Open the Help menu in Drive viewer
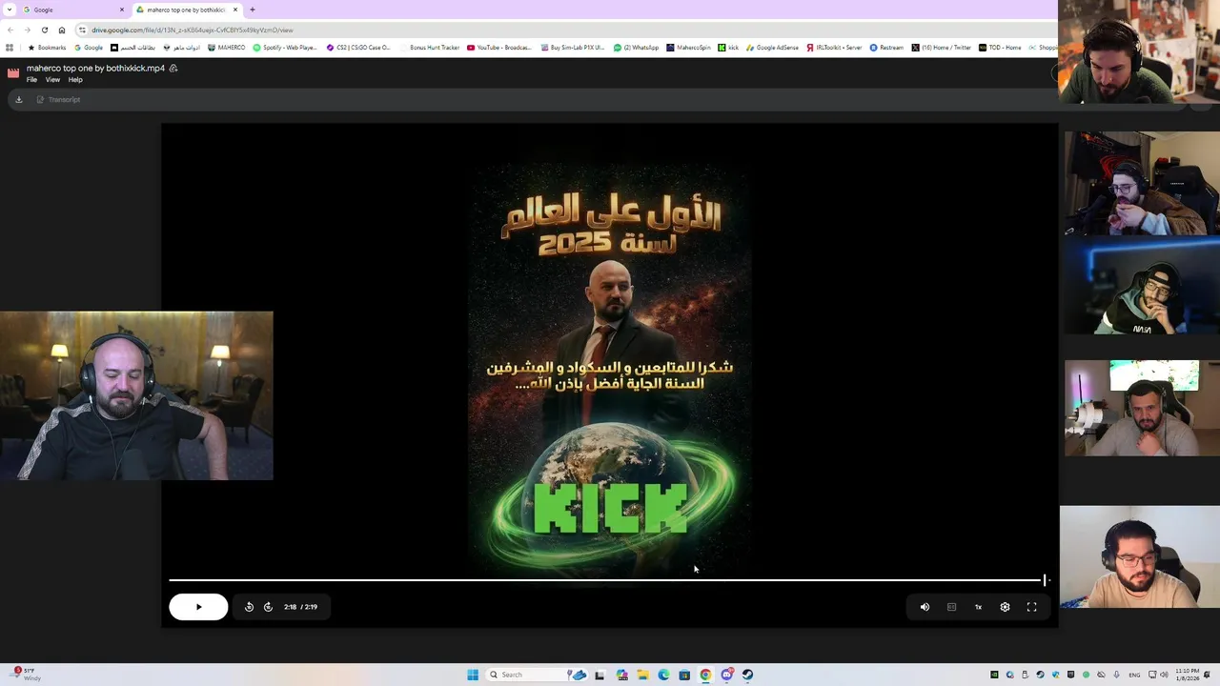 [x=75, y=80]
